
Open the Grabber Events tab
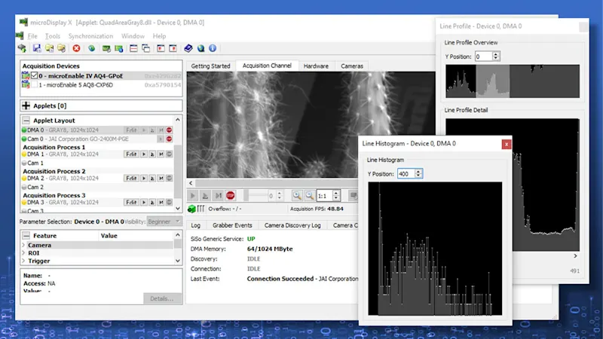[x=231, y=225]
